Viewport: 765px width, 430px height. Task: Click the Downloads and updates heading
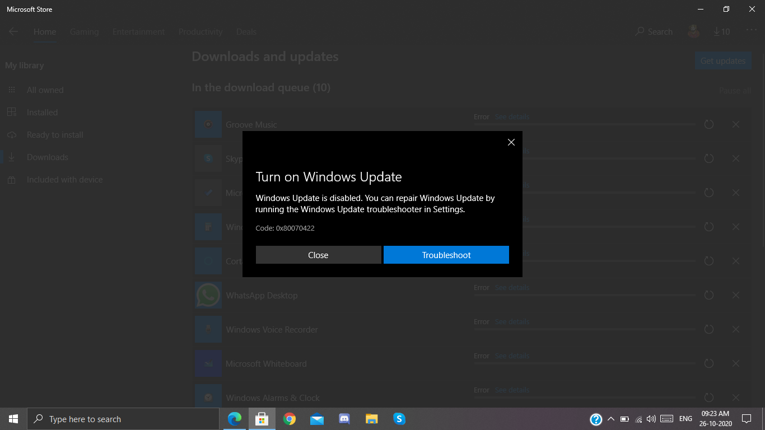click(x=265, y=57)
